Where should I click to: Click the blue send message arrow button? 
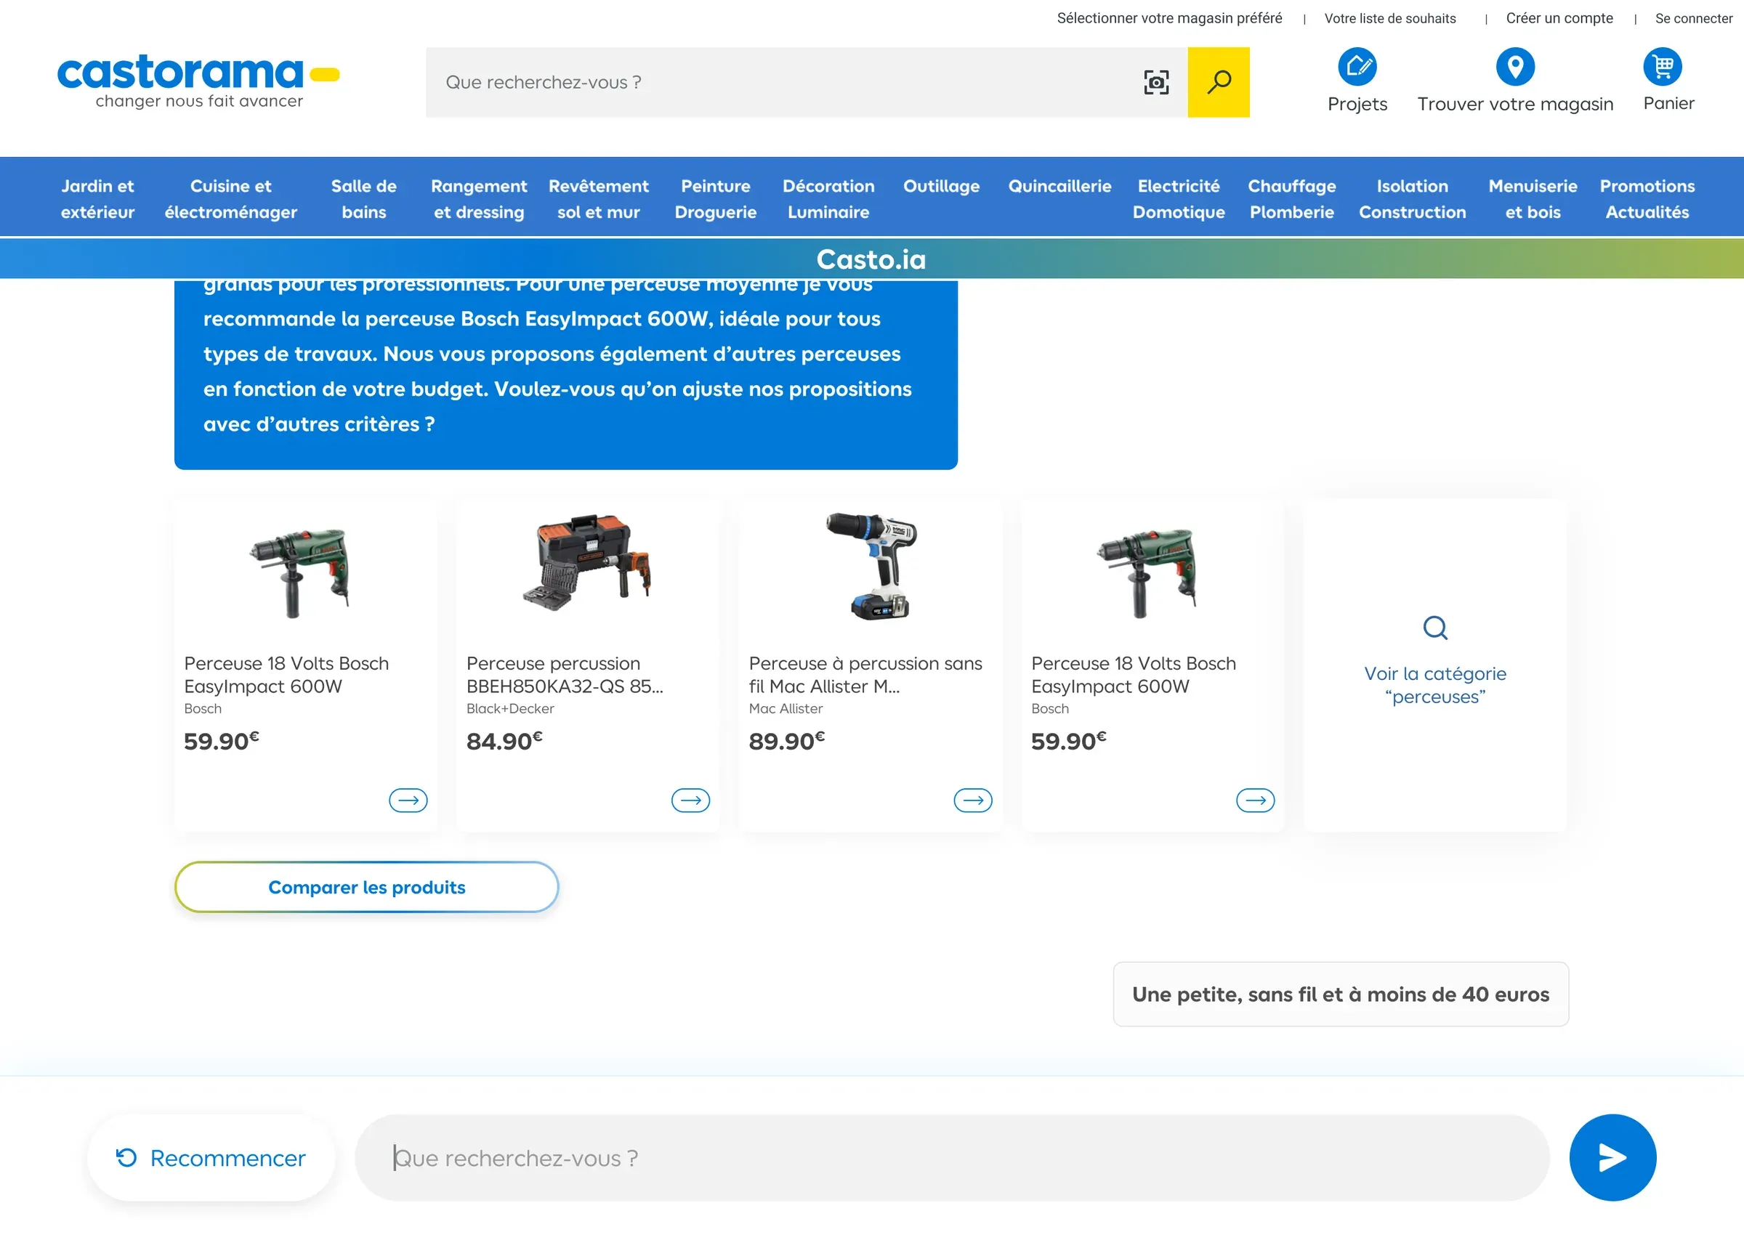1612,1157
